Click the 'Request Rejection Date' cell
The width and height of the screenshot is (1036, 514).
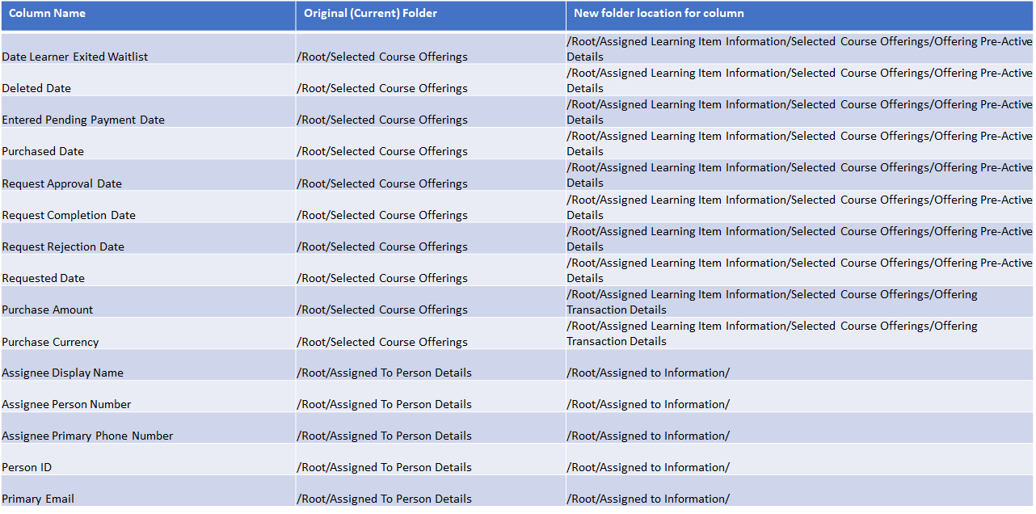click(x=148, y=238)
